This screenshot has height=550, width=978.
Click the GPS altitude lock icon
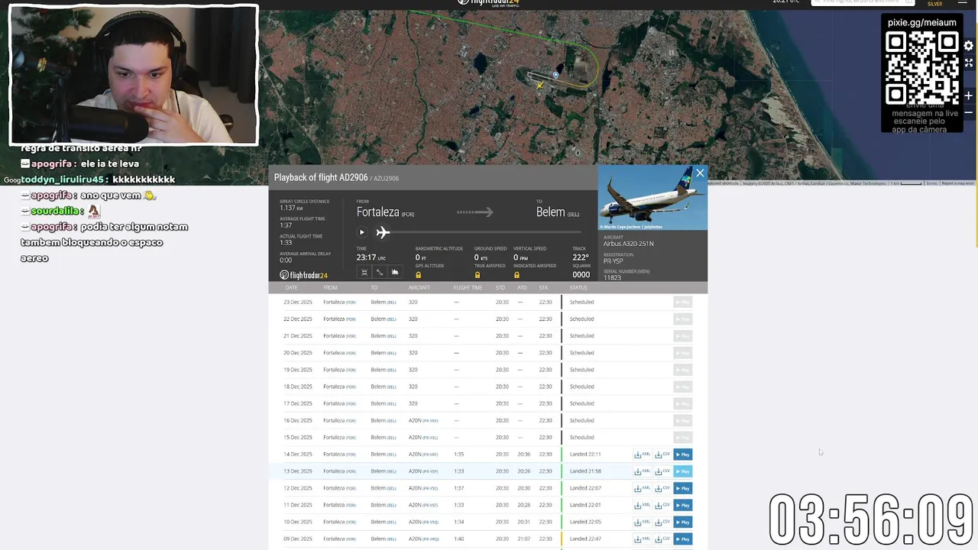pos(419,275)
